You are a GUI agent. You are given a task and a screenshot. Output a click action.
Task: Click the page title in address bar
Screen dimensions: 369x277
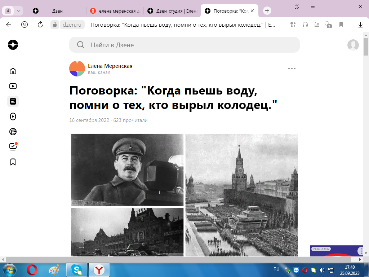[x=183, y=25]
